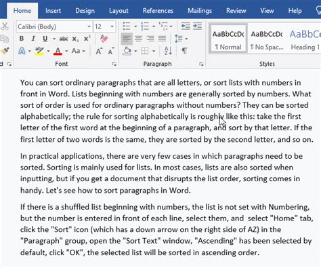Decrease font size with shrink font icon
This screenshot has height=268, width=321.
click(110, 52)
